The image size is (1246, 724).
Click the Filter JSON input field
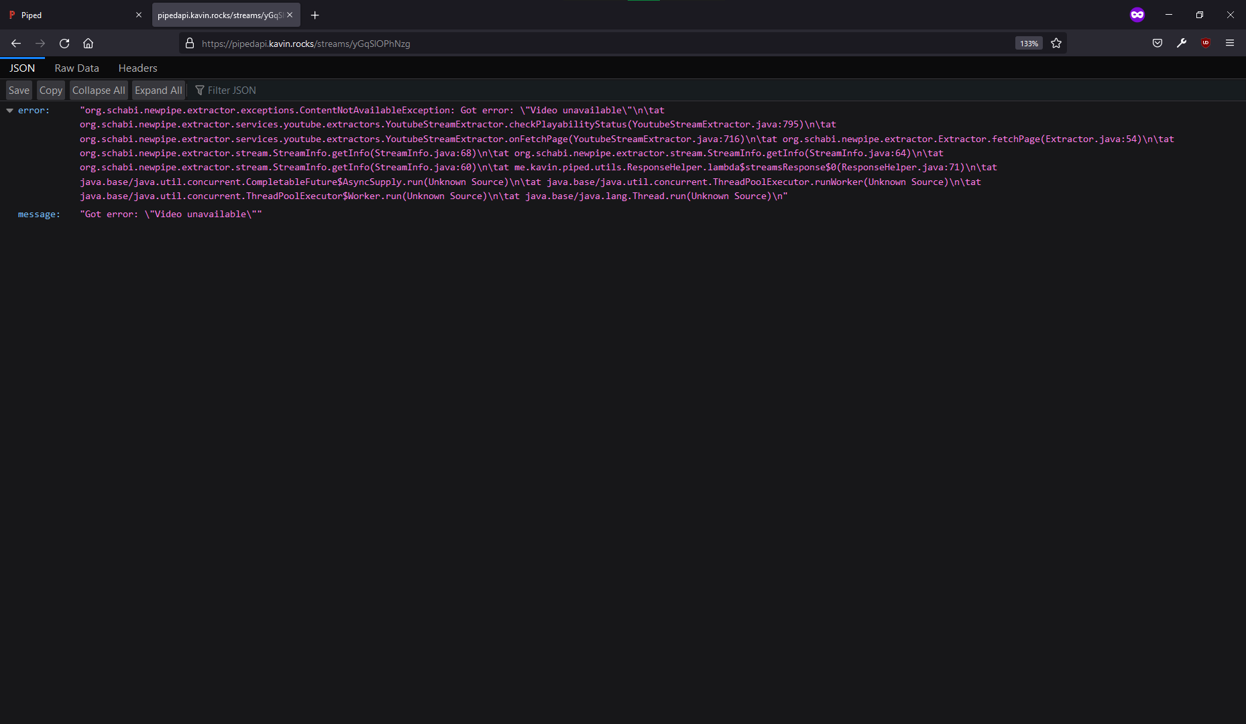(x=231, y=90)
